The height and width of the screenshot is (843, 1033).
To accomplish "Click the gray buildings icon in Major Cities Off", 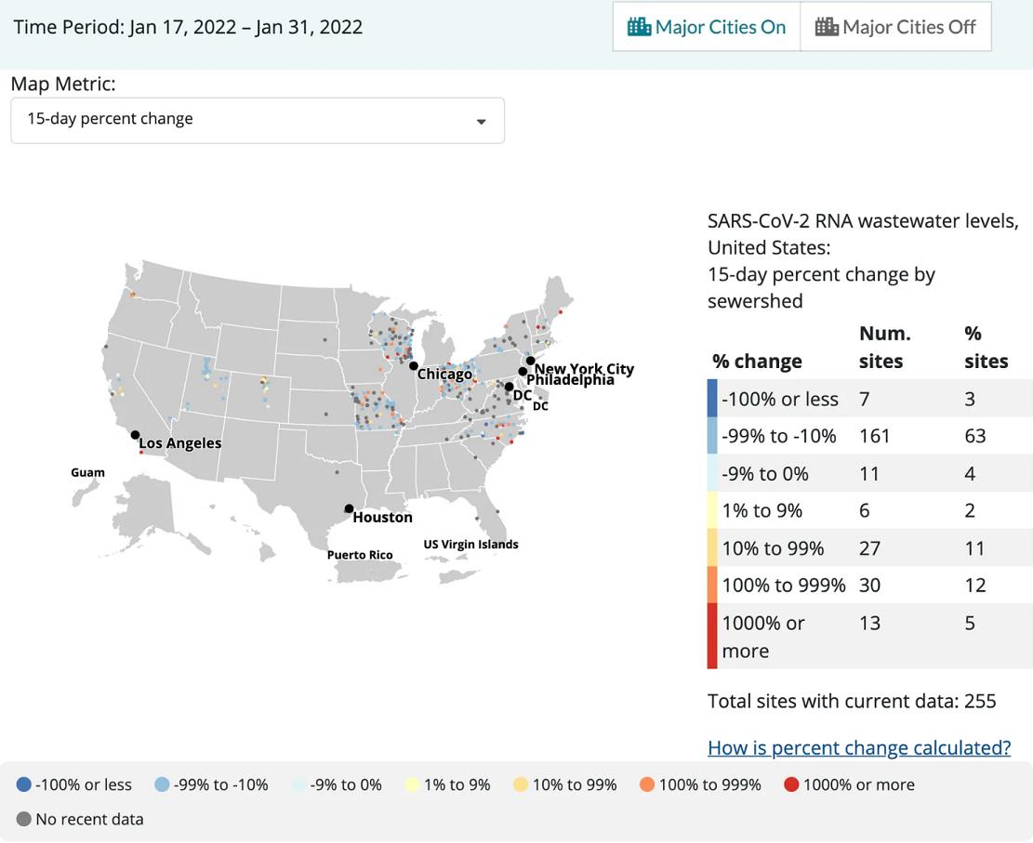I will (827, 27).
